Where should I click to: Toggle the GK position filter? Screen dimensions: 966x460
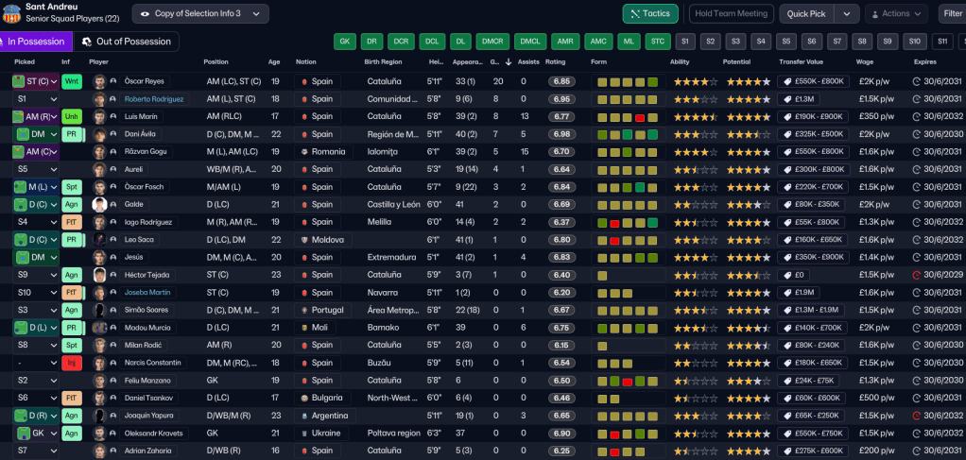point(345,42)
